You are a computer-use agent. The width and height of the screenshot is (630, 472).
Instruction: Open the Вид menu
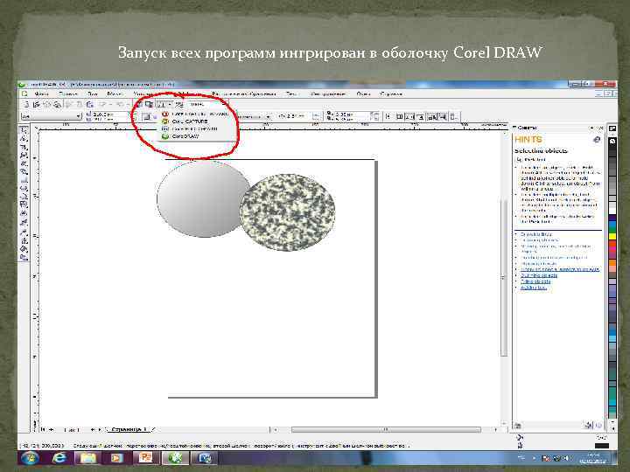pos(93,94)
